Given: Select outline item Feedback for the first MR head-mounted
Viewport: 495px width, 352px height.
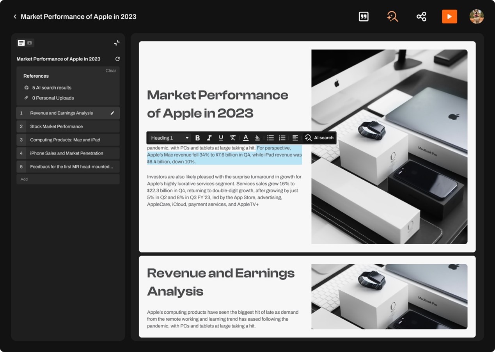Looking at the screenshot, I should (68, 167).
